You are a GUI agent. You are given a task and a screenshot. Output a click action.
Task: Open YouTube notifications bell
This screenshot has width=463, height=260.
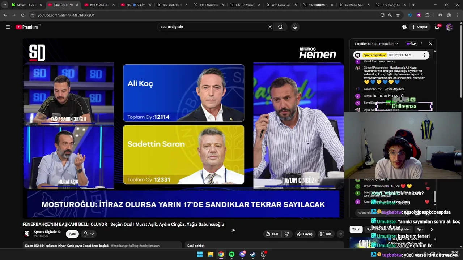(437, 27)
